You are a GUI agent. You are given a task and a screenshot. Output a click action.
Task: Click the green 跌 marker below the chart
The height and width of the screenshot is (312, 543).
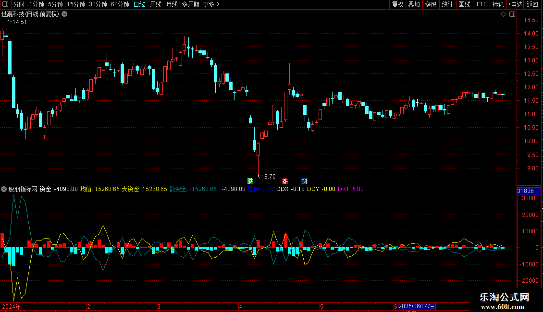250,181
